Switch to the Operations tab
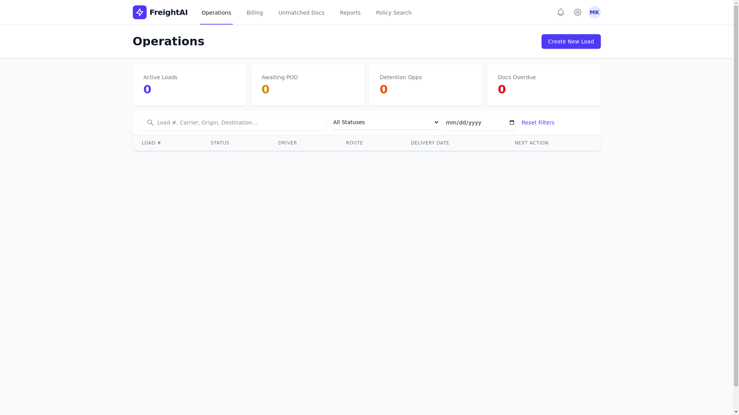Screen dimensions: 739x415 point(216,13)
